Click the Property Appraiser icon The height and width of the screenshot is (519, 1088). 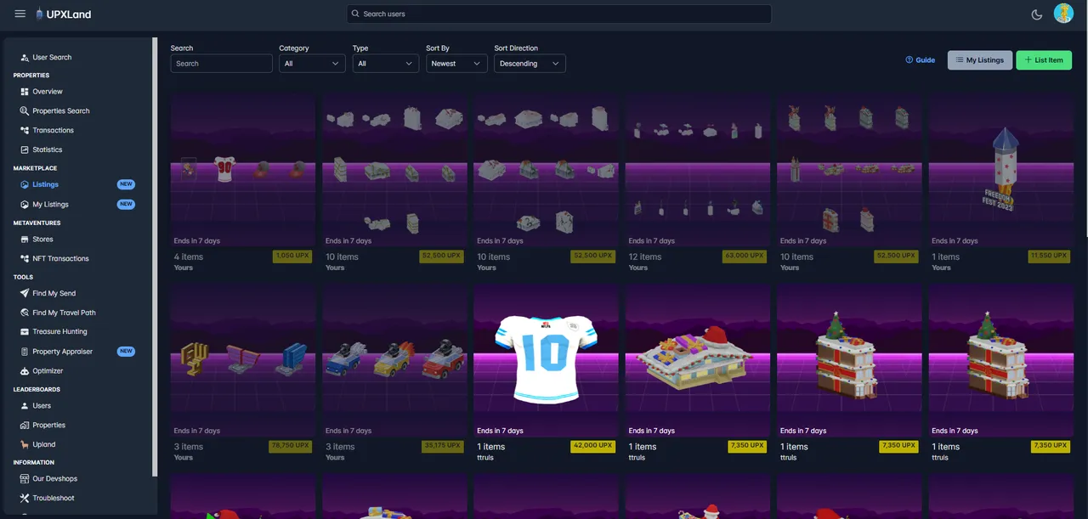pyautogui.click(x=25, y=352)
